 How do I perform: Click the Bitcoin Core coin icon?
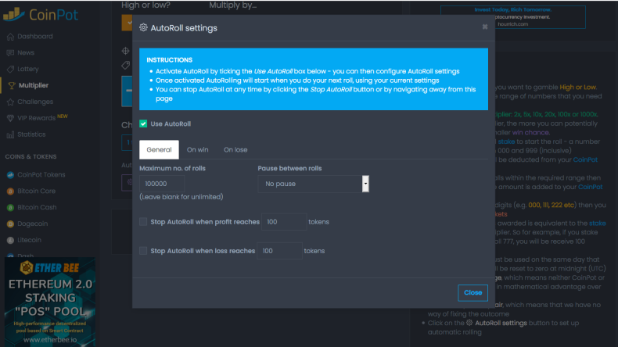click(x=11, y=191)
